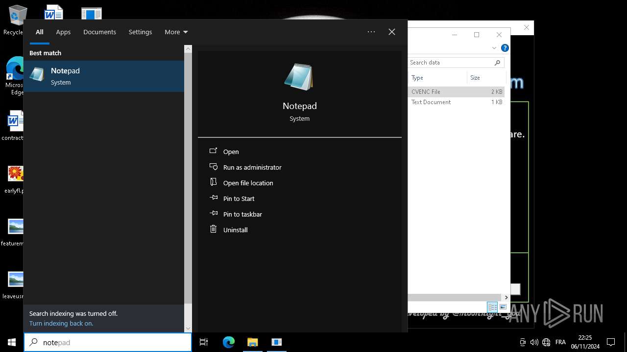This screenshot has width=627, height=352.
Task: Click the Explorer horizontal scrollbar right arrow
Action: [x=506, y=297]
